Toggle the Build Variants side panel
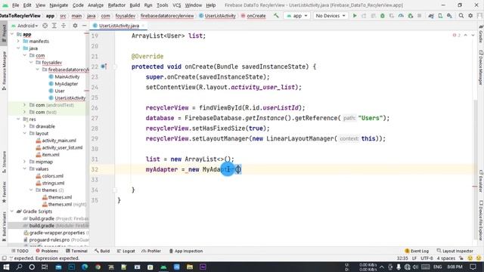 coord(4,227)
